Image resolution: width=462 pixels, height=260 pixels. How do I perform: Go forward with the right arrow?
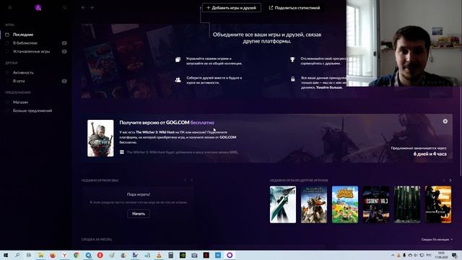click(92, 8)
